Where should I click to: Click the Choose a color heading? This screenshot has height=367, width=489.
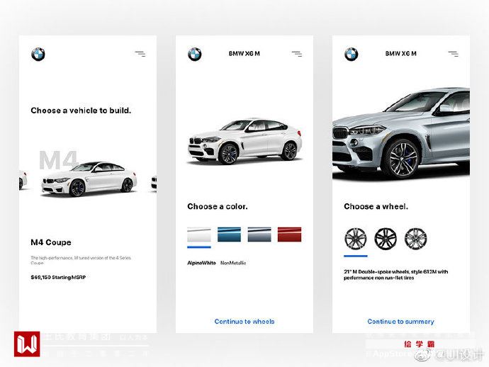click(x=218, y=206)
